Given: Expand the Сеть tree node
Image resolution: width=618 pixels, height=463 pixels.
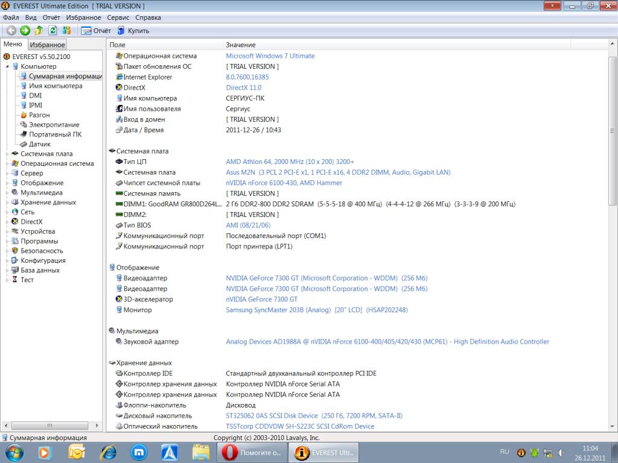Looking at the screenshot, I should coord(7,212).
